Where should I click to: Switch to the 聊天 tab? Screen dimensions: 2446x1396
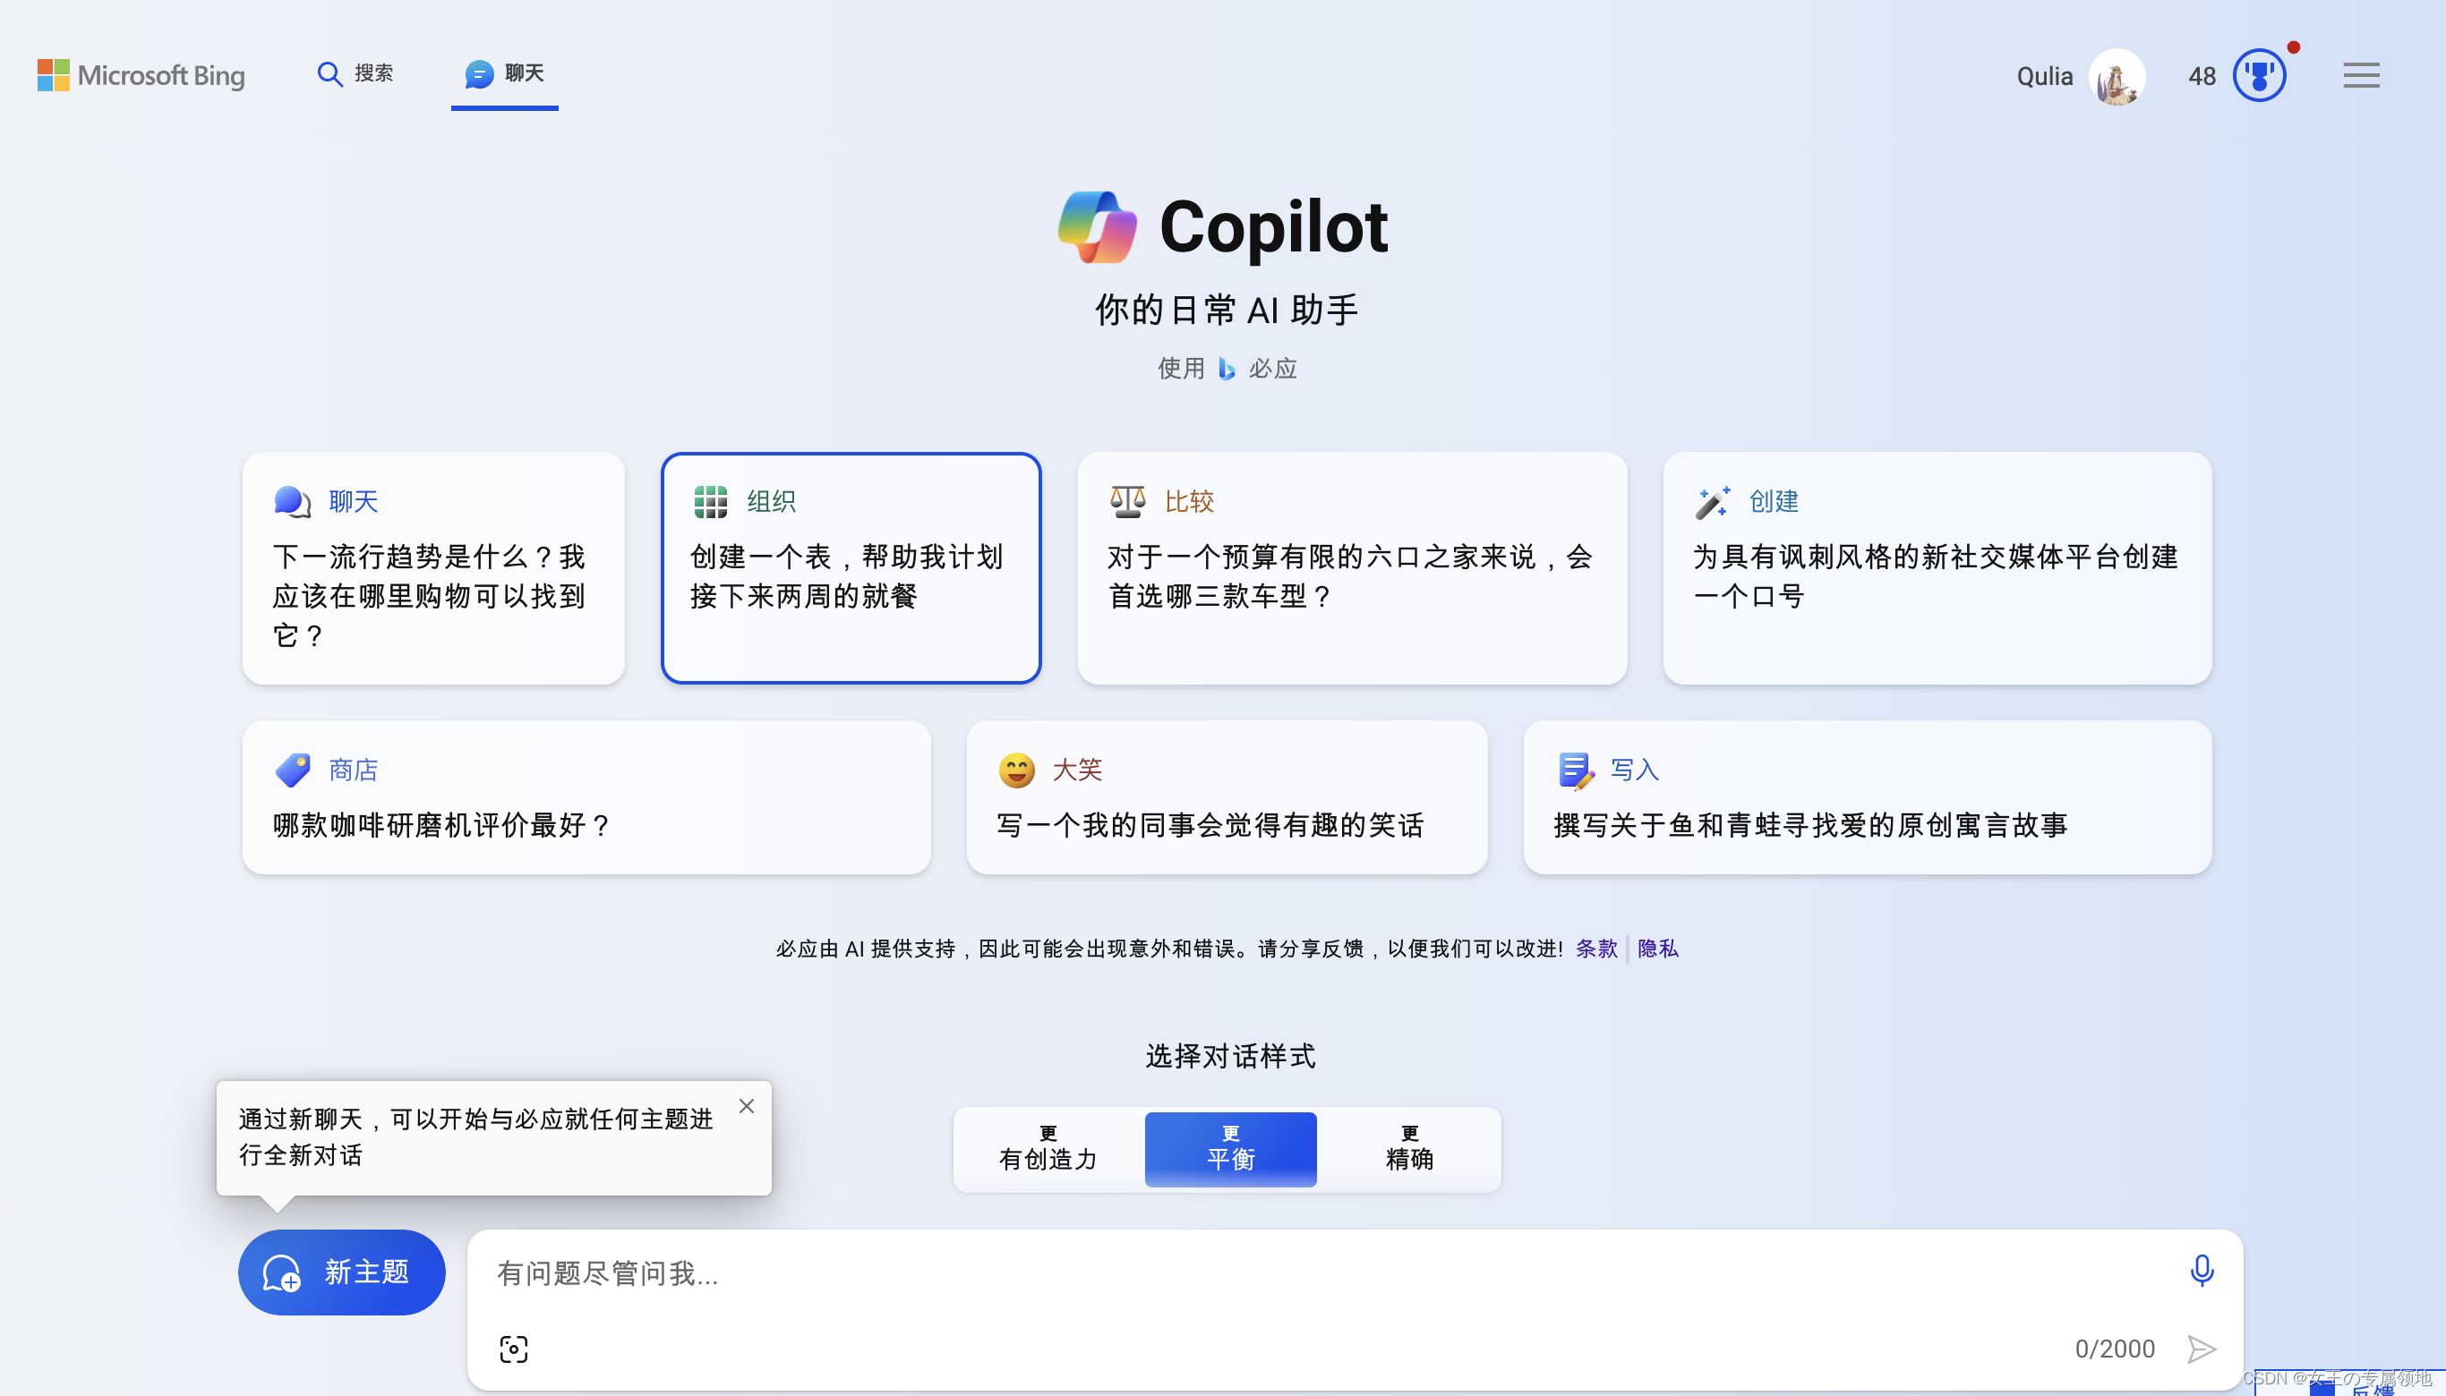(505, 73)
